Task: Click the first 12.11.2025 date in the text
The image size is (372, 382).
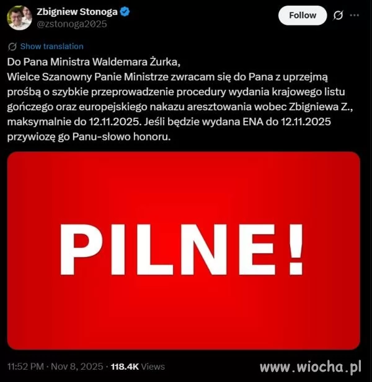Action: (115, 122)
